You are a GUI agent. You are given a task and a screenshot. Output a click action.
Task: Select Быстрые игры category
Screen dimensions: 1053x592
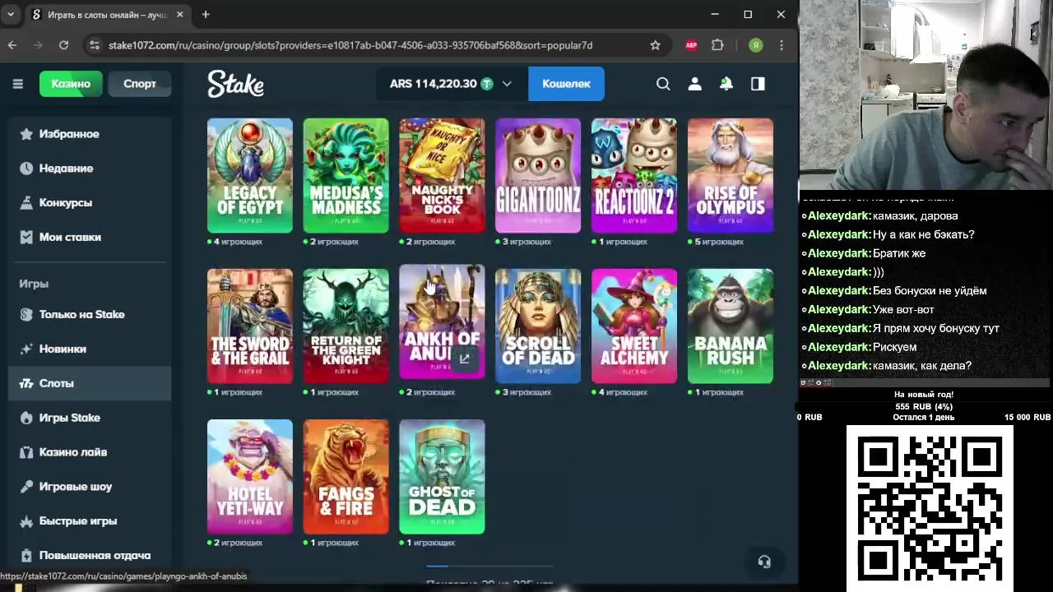(x=90, y=521)
